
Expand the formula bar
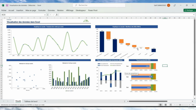pyautogui.click(x=194, y=15)
